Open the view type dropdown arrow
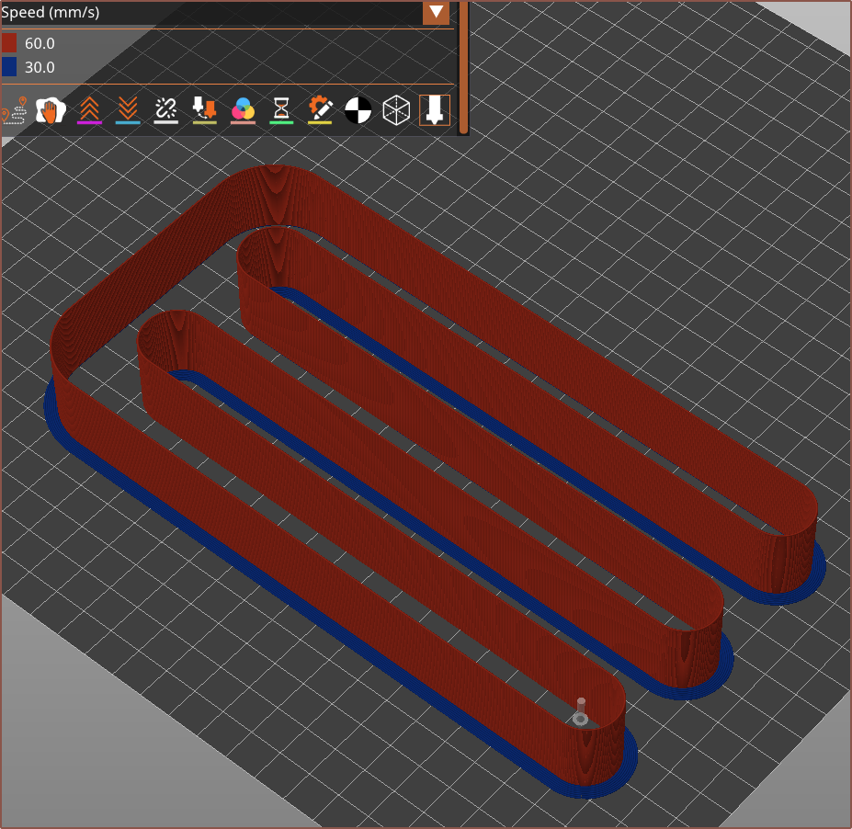852x829 pixels. point(436,13)
